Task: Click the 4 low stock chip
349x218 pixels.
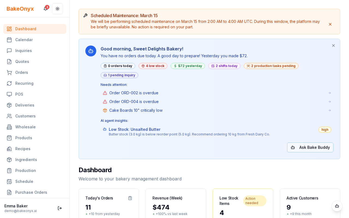Action: 153,66
